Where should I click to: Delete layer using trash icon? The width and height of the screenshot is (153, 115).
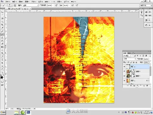click(x=147, y=86)
